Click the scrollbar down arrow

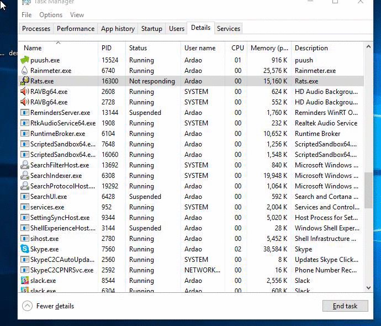click(368, 288)
